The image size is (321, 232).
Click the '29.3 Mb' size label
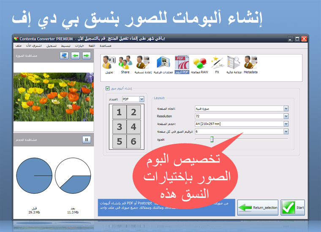pyautogui.click(x=34, y=212)
